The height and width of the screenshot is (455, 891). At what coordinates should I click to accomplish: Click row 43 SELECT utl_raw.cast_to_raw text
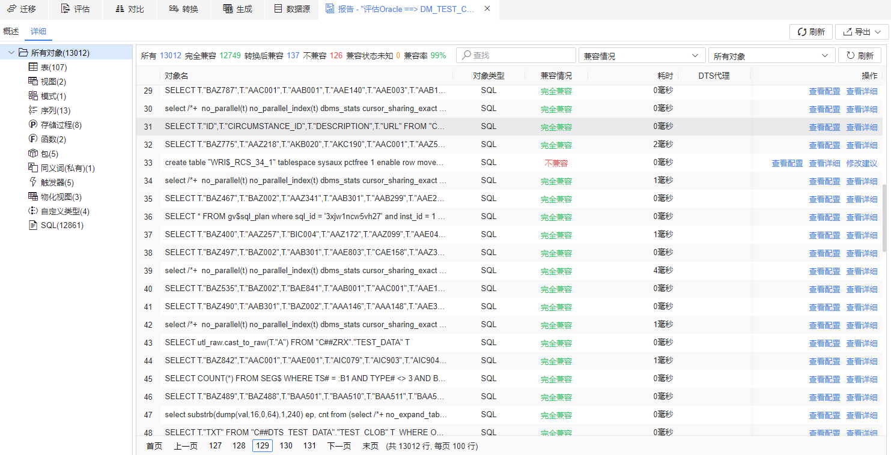[x=287, y=343]
